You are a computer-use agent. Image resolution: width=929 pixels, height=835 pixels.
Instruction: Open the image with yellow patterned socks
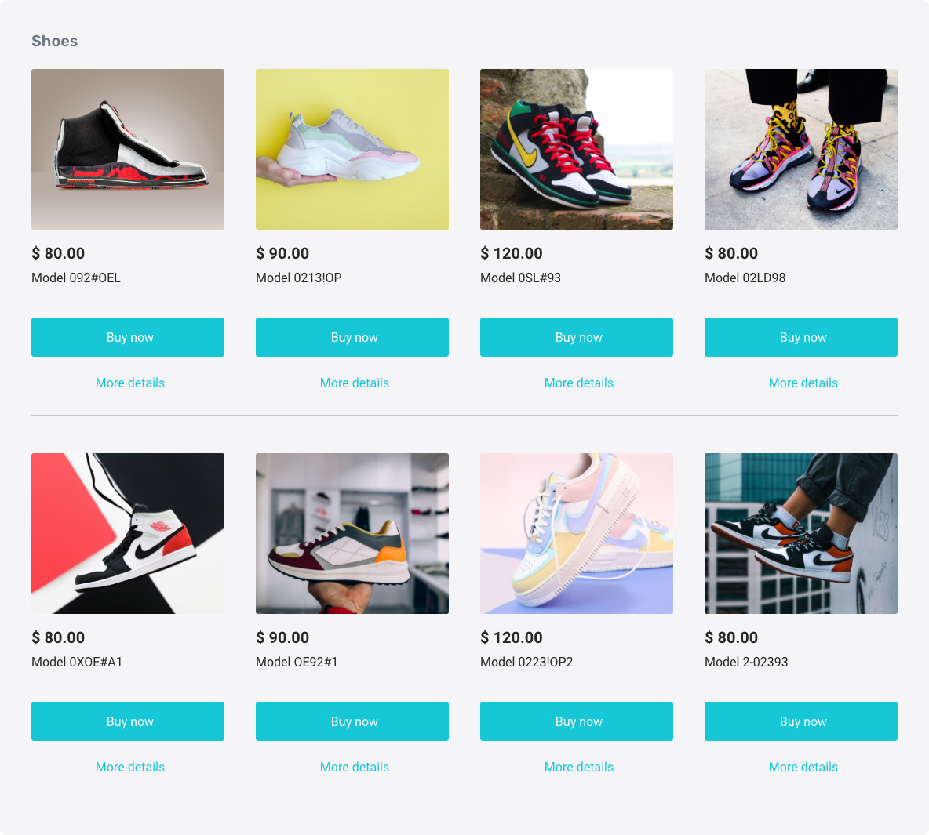(801, 149)
